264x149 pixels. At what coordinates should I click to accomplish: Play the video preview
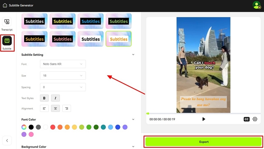click(x=204, y=119)
